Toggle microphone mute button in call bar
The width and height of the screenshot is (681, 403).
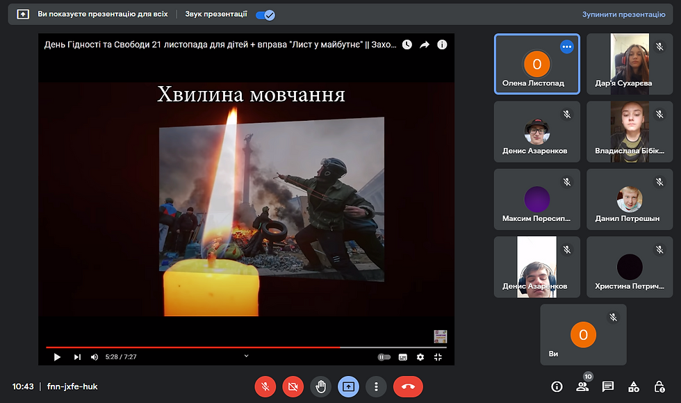[265, 386]
